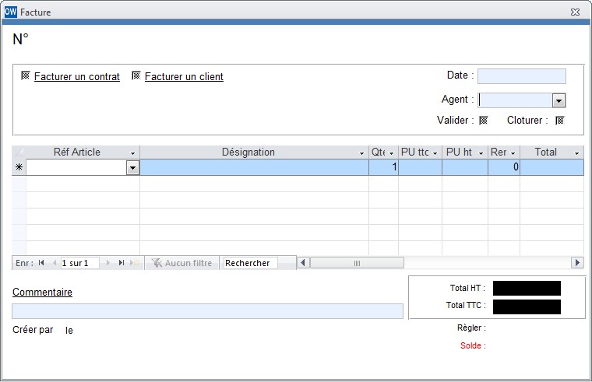Close the Facture window
Screen dimensions: 592x382
pyautogui.click(x=575, y=12)
